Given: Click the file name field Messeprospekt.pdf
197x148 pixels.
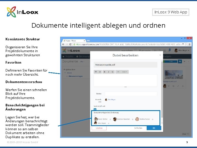Looking at the screenshot, I should pos(125,65).
